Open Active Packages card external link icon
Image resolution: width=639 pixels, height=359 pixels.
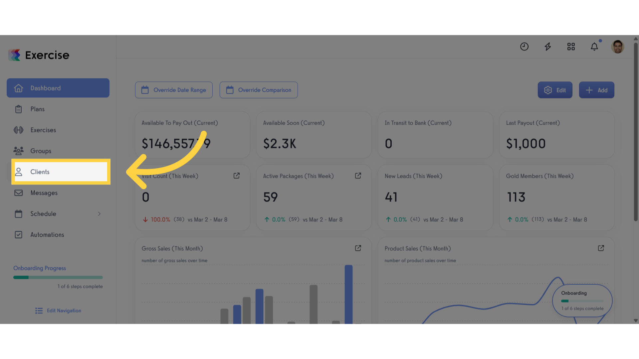click(358, 176)
